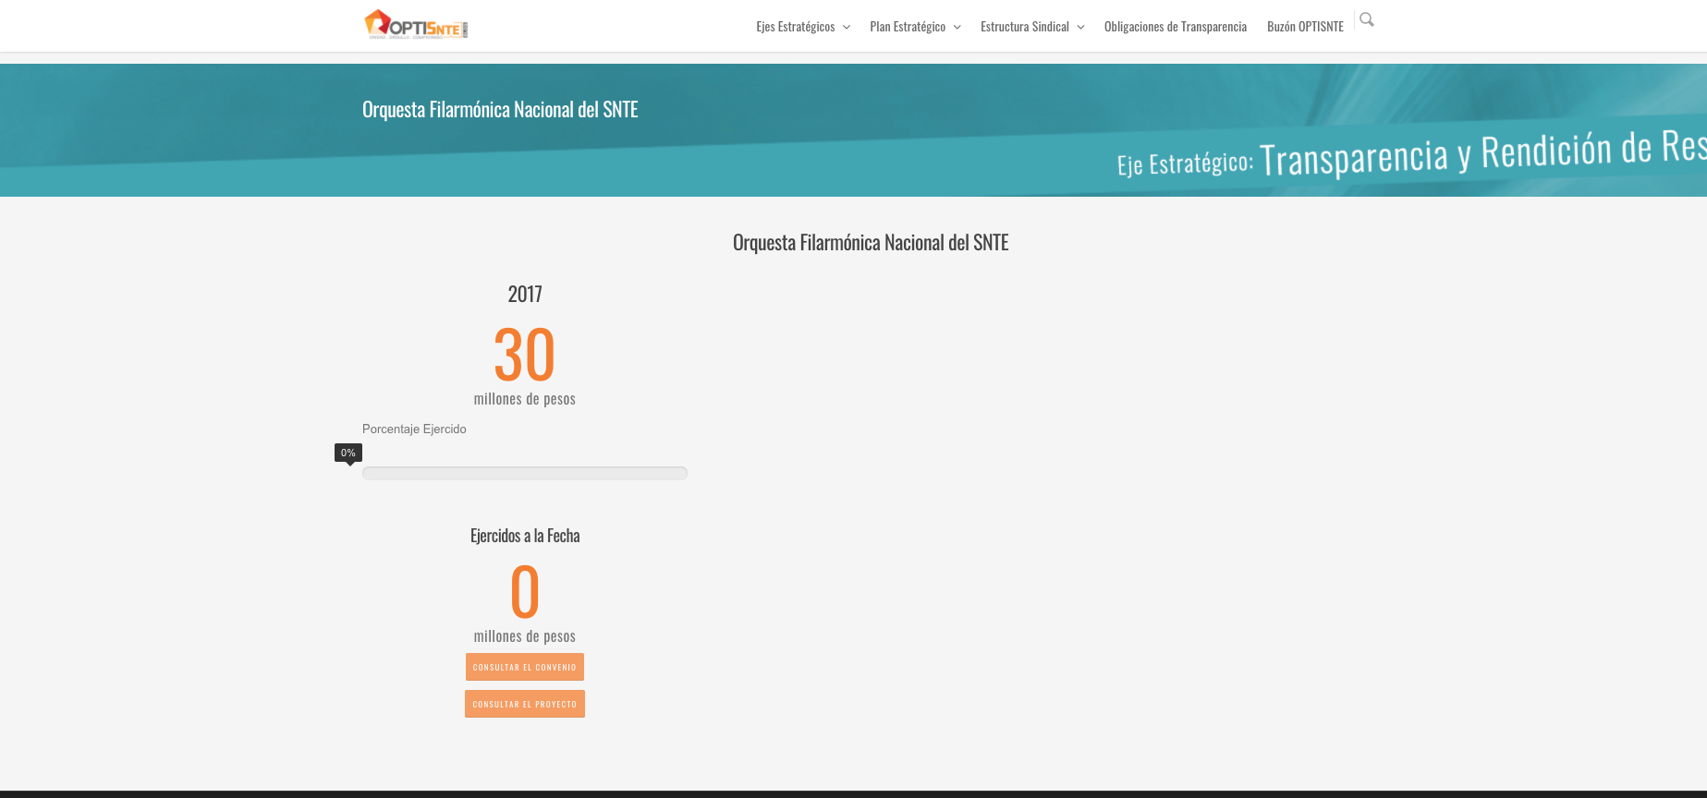Expand the Estructura Sindical chevron arrow
1707x798 pixels.
[x=1080, y=28]
